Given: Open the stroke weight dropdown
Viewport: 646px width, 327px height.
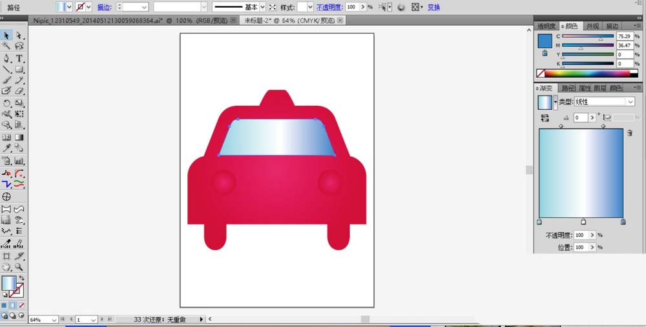Looking at the screenshot, I should coord(144,7).
